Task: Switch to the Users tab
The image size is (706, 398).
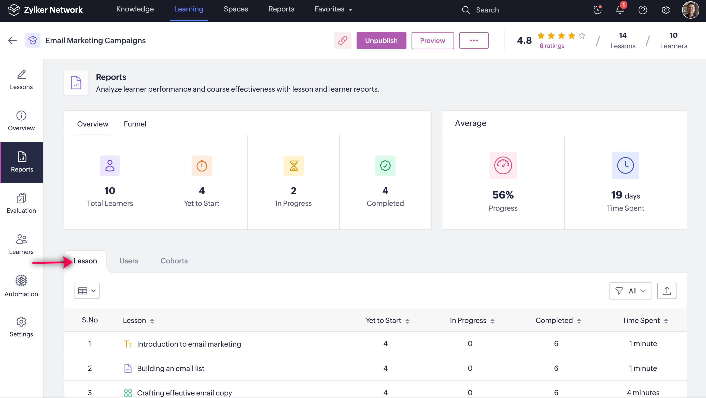Action: tap(129, 261)
